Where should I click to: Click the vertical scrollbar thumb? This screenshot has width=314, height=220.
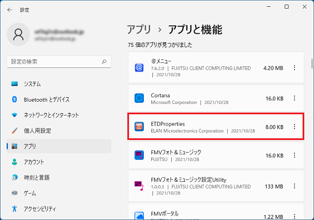[x=312, y=64]
